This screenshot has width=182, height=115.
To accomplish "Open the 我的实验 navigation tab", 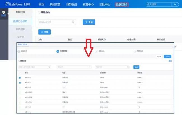I will 55,4.
